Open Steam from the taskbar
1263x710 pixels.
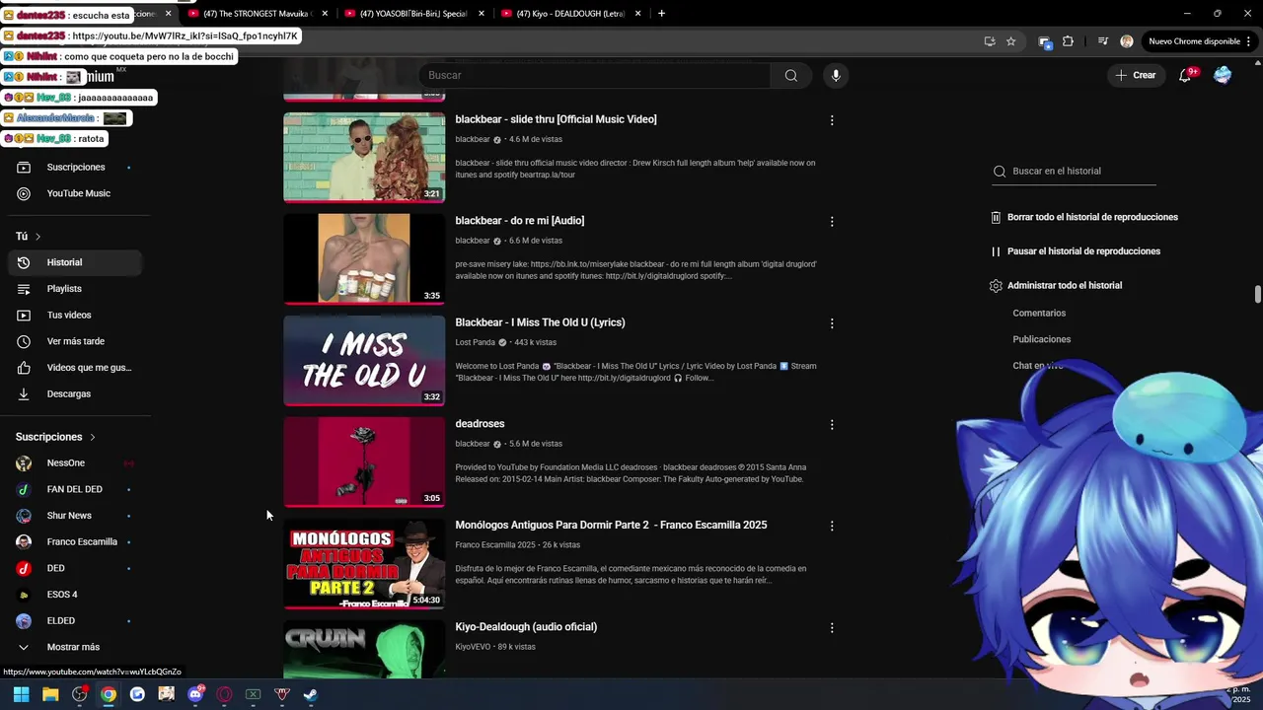point(311,694)
